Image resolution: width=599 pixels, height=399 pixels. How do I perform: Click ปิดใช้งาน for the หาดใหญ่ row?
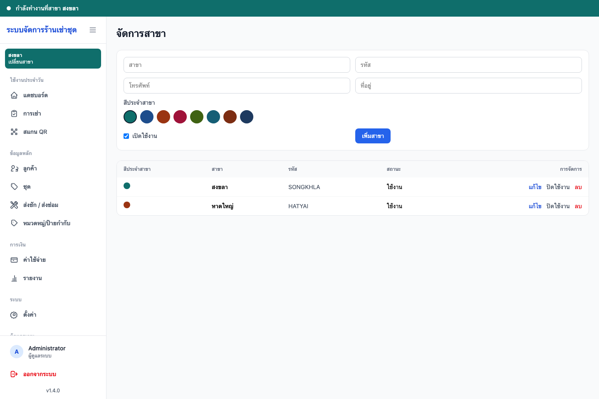point(558,206)
